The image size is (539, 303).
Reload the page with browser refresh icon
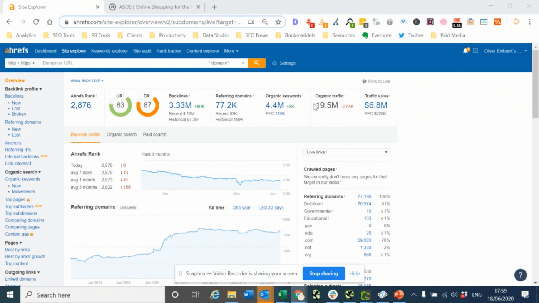[36, 22]
